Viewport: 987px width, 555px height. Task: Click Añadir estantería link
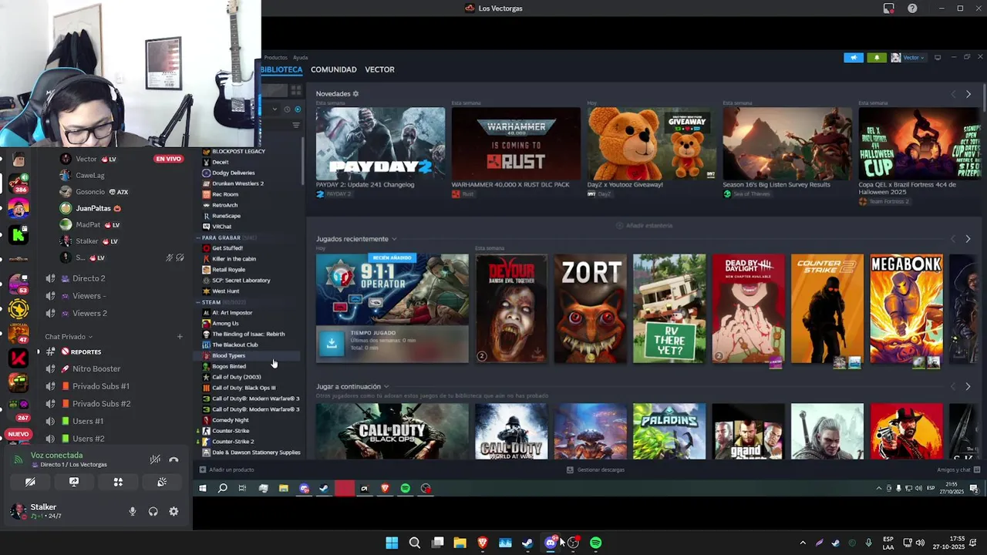pyautogui.click(x=644, y=225)
